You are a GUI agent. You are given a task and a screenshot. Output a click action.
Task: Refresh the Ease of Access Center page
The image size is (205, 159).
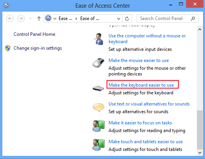(127, 18)
